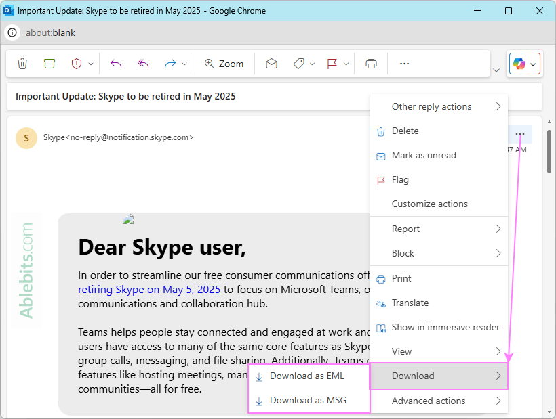Select Mark as unread menu item

[x=439, y=156]
